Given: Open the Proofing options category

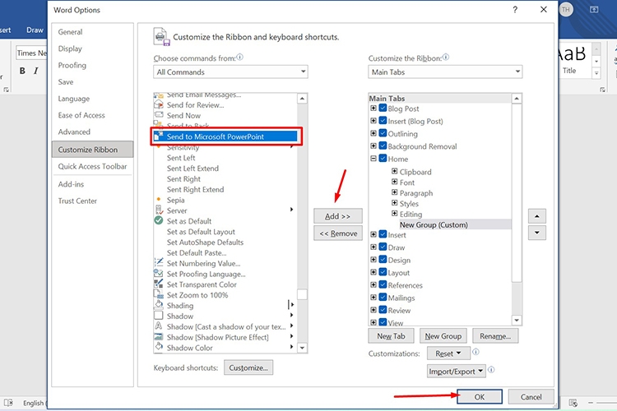Looking at the screenshot, I should tap(72, 65).
